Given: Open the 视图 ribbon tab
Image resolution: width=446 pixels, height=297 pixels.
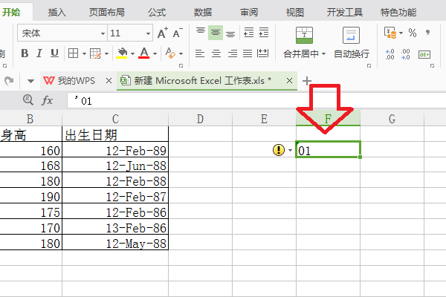Looking at the screenshot, I should pos(295,12).
